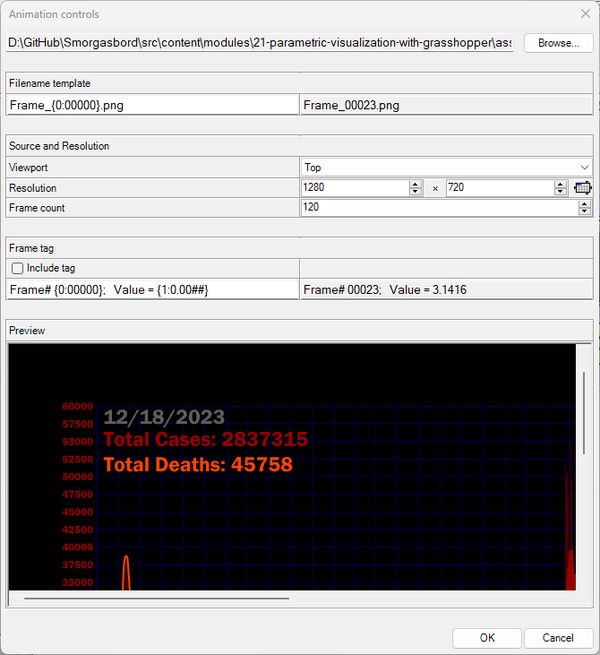Confirm animation settings with OK
This screenshot has height=655, width=600.
click(x=486, y=638)
